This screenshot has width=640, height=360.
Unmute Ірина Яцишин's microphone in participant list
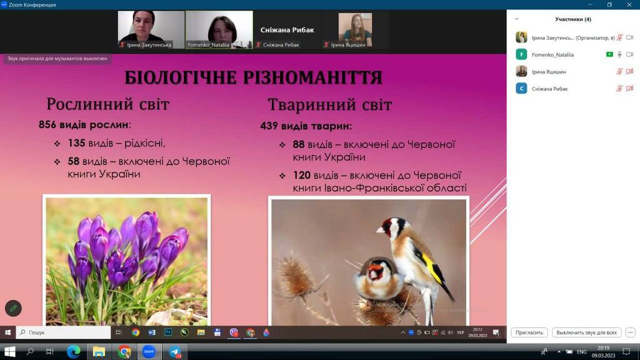coord(619,72)
